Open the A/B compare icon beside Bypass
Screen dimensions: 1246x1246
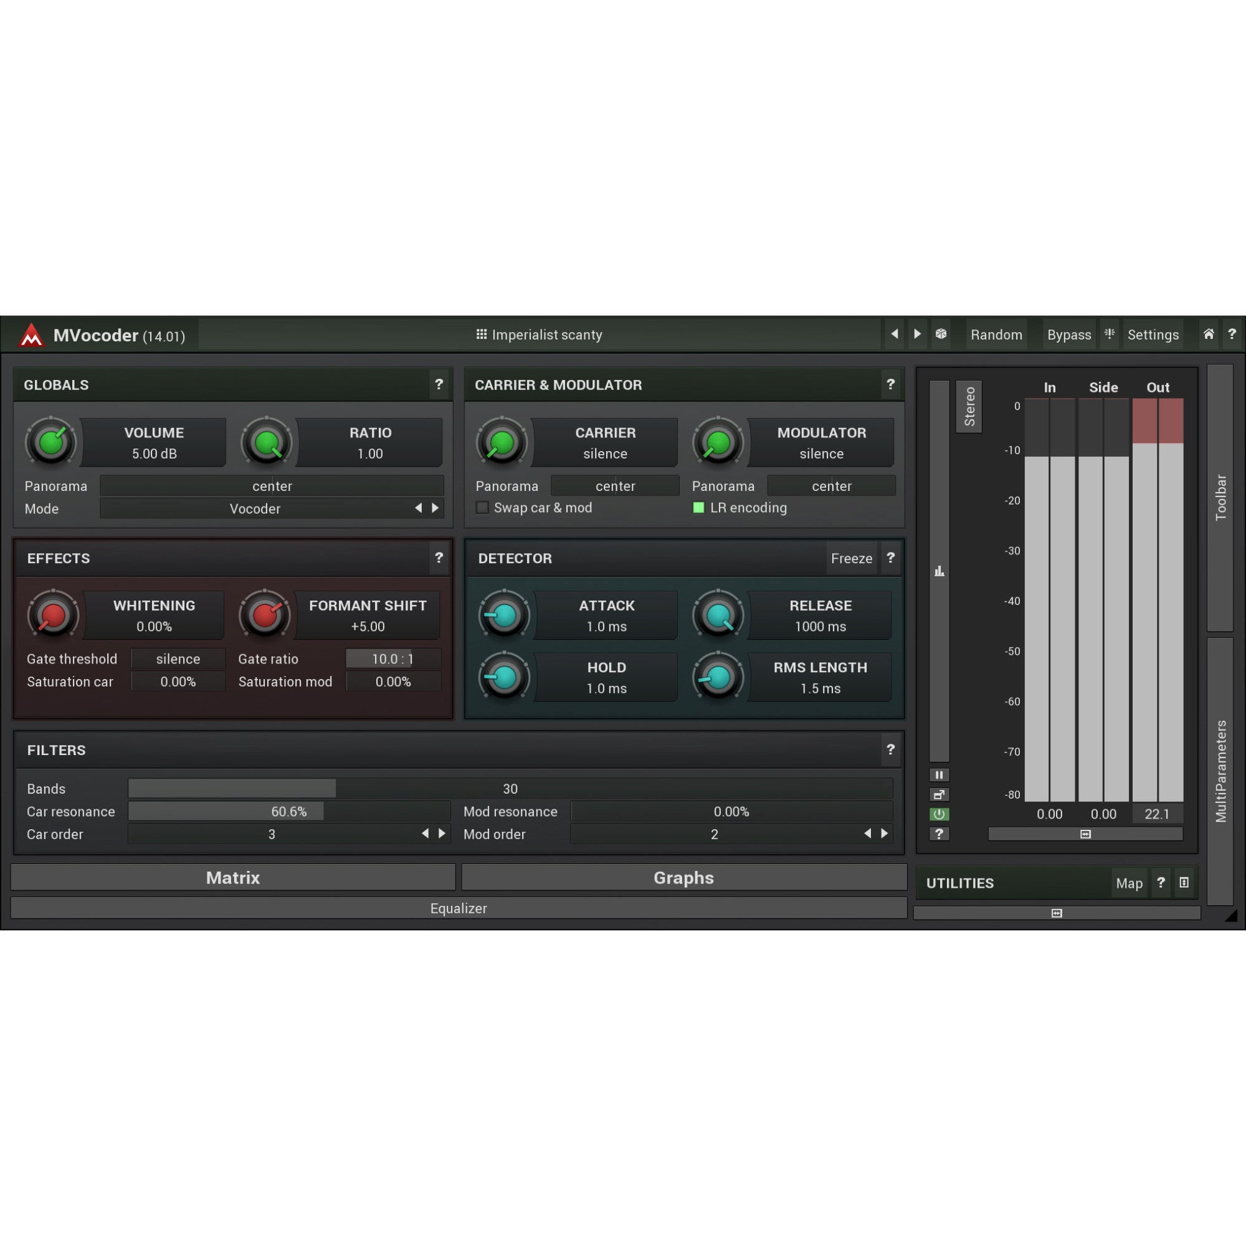(x=1110, y=334)
